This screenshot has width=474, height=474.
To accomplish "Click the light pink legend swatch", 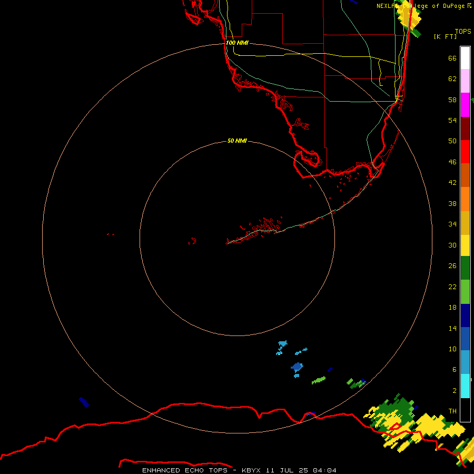I will [x=465, y=81].
